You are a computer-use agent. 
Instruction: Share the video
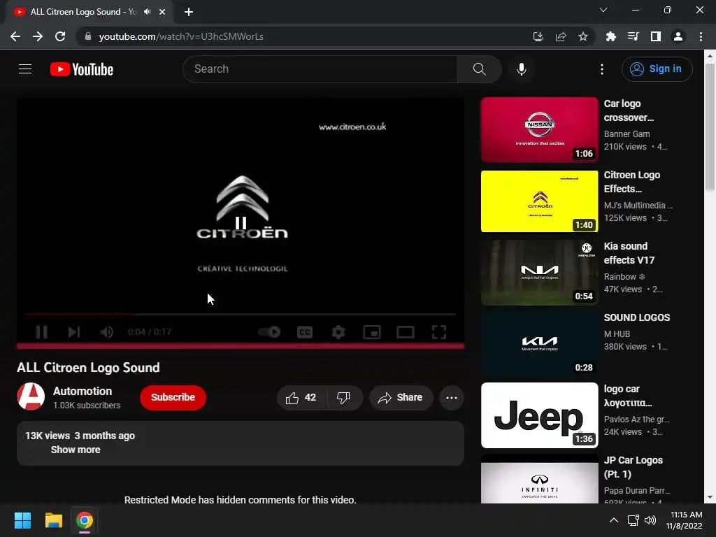point(401,398)
